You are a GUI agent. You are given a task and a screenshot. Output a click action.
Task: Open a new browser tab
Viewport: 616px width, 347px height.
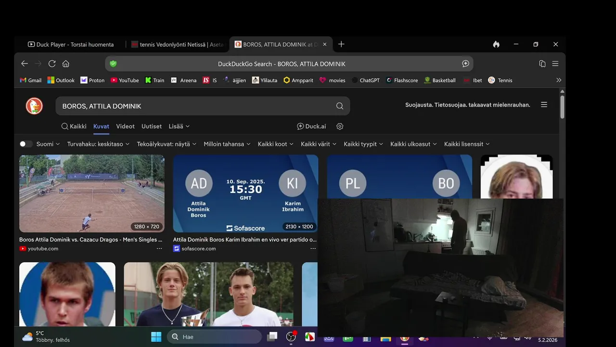tap(341, 44)
